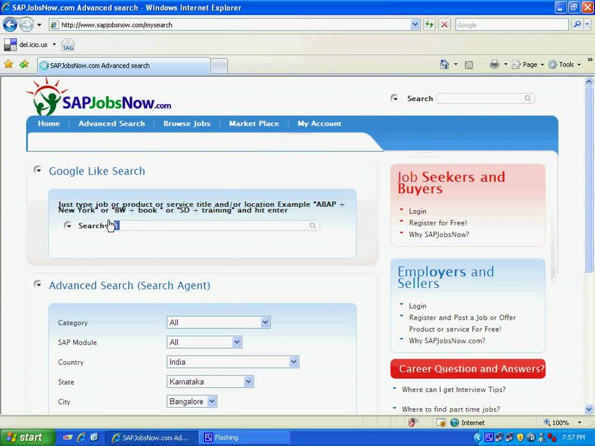The height and width of the screenshot is (446, 595).
Task: Open Market Place in the nav bar
Action: point(254,124)
